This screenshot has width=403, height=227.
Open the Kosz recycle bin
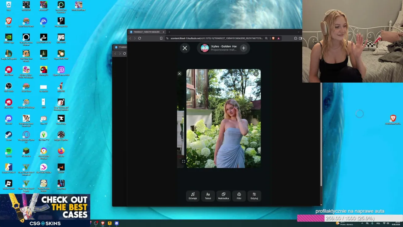point(9,6)
